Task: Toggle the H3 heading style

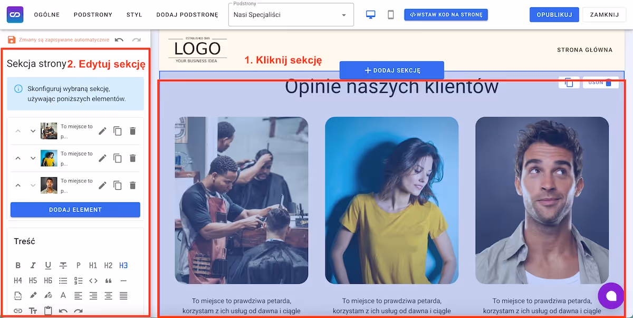Action: 123,265
